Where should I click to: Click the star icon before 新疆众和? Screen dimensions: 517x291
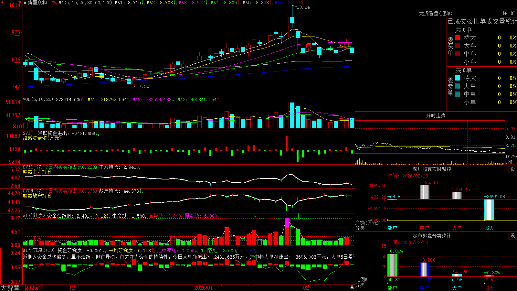(25, 3)
